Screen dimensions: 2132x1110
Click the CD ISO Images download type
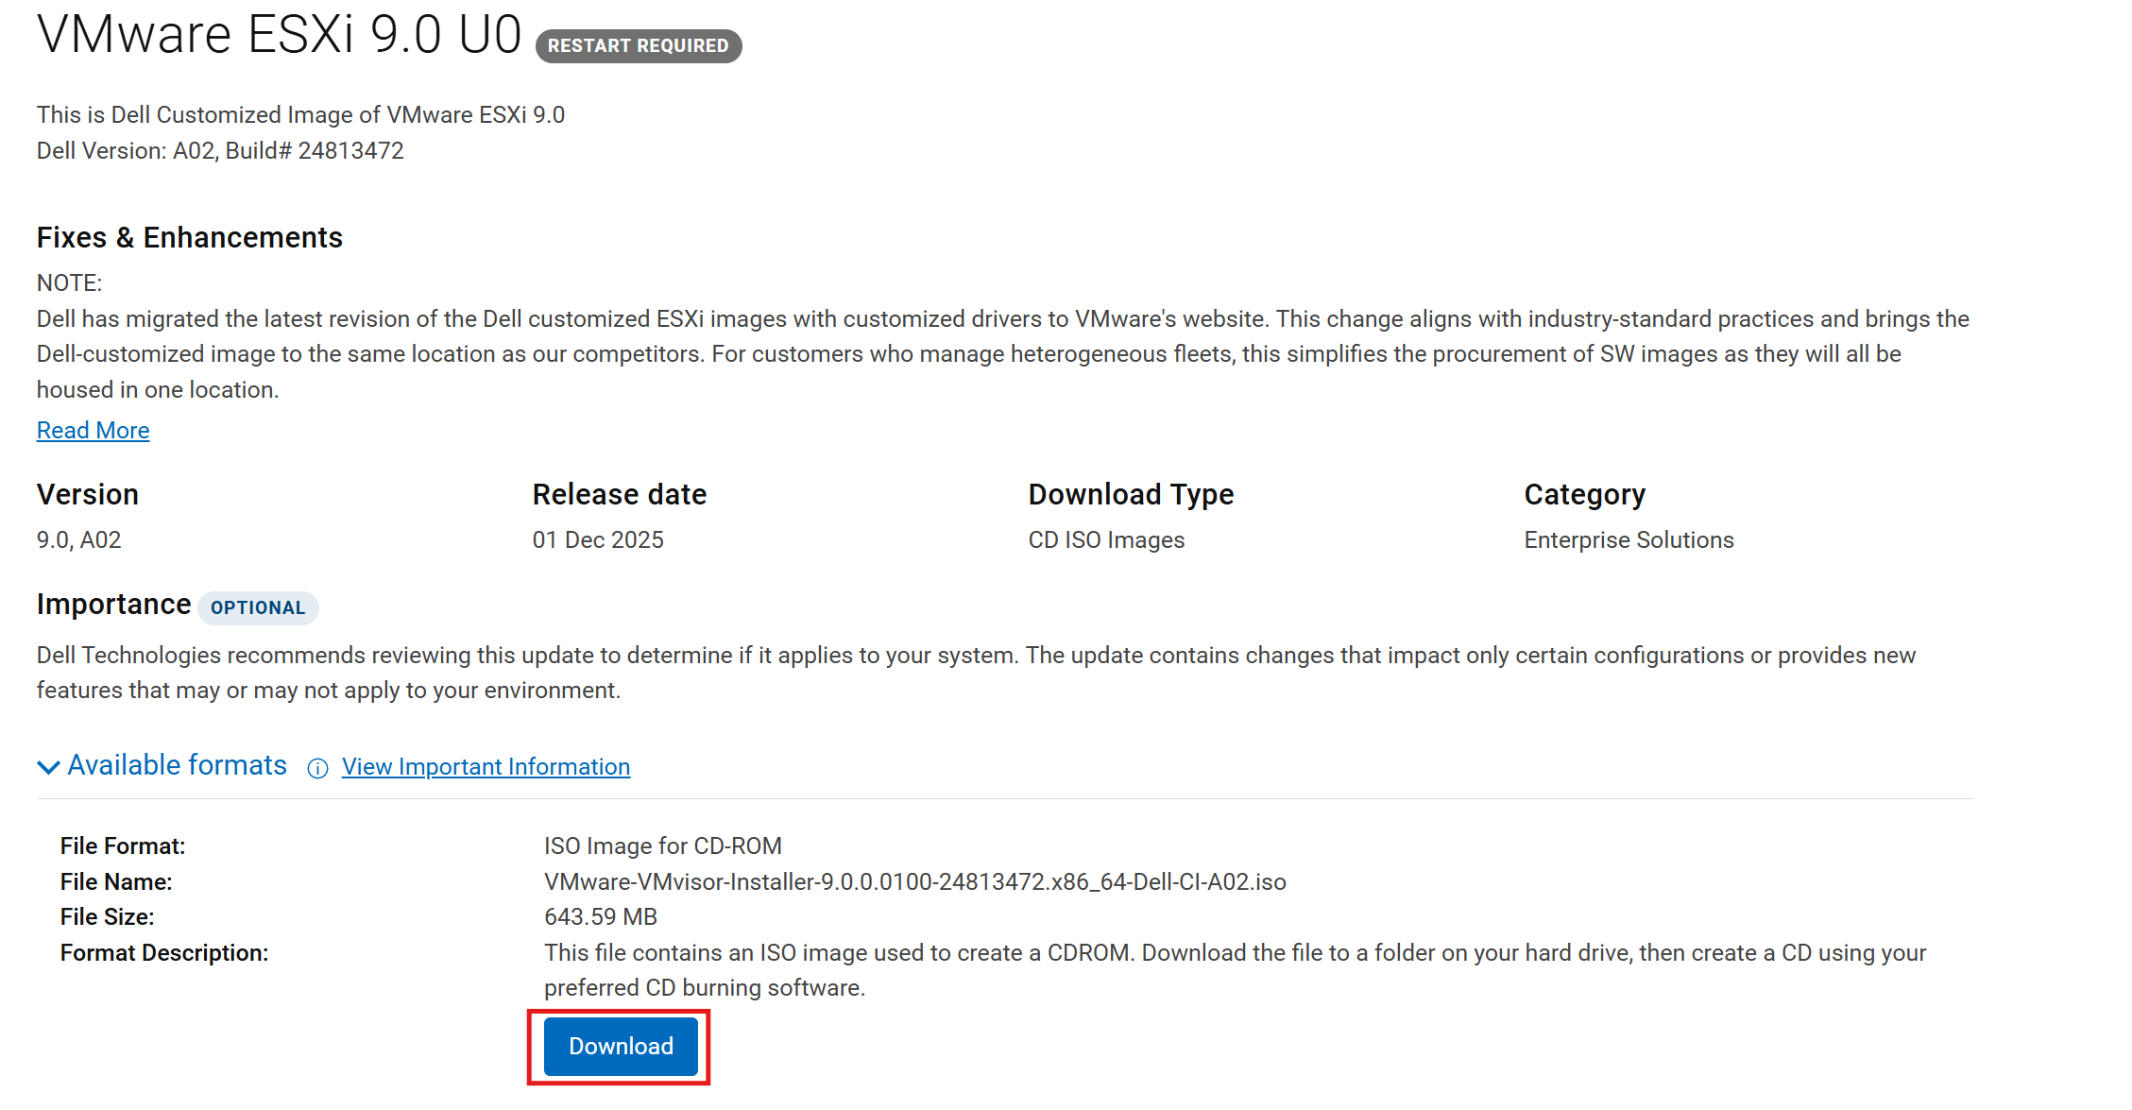click(x=1105, y=539)
